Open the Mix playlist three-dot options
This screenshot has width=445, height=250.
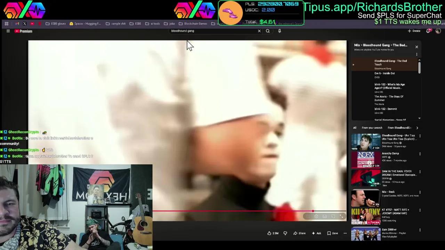click(x=416, y=55)
